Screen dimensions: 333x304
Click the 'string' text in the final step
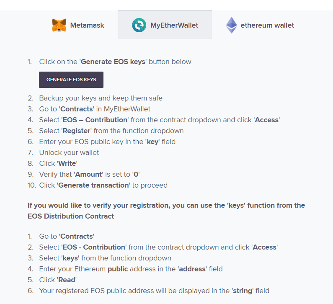point(243,291)
